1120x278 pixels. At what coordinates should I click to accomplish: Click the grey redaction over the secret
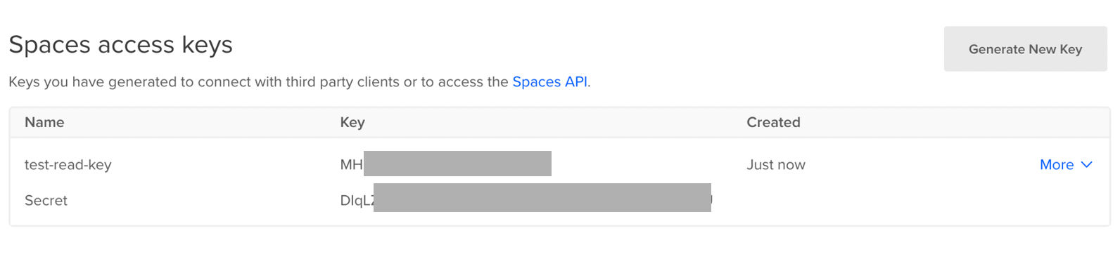click(542, 197)
